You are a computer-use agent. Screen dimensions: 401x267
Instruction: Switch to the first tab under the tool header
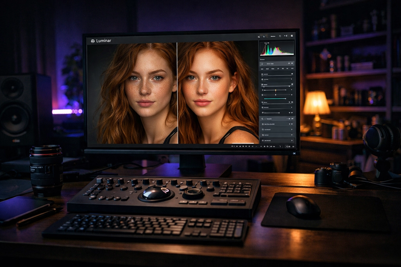(x=262, y=69)
